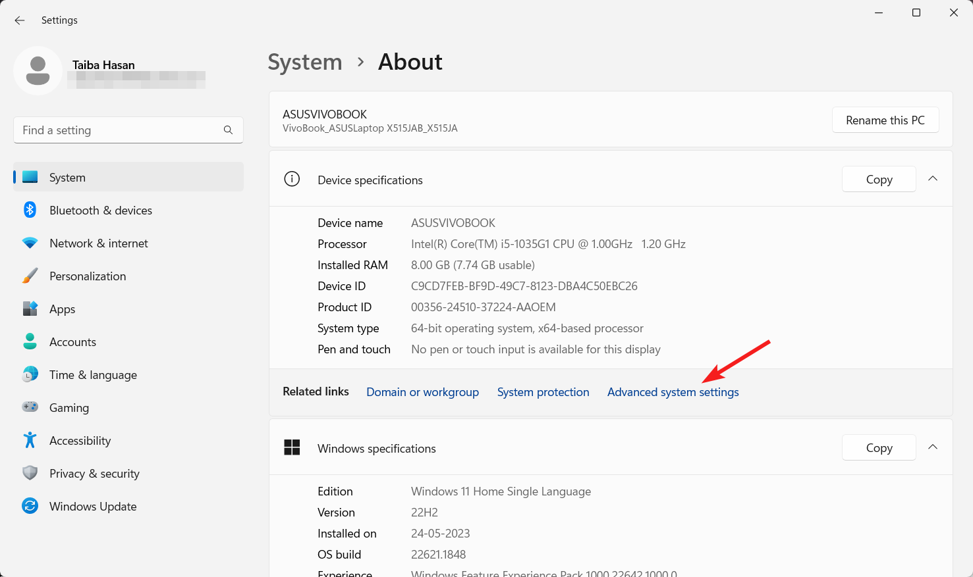Click the Time & language globe icon

[x=30, y=374]
